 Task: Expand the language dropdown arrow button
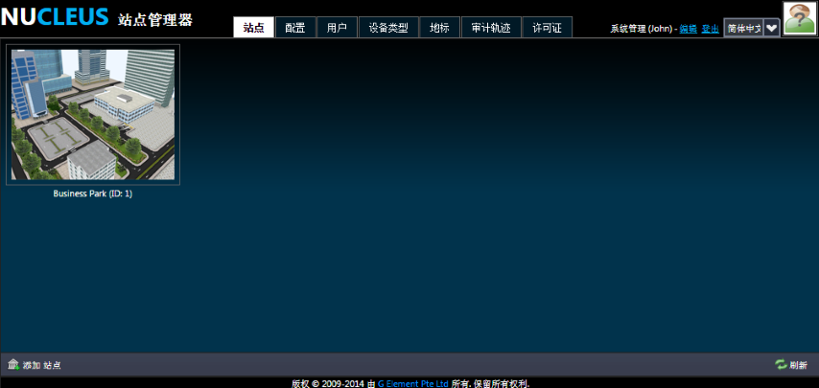771,28
